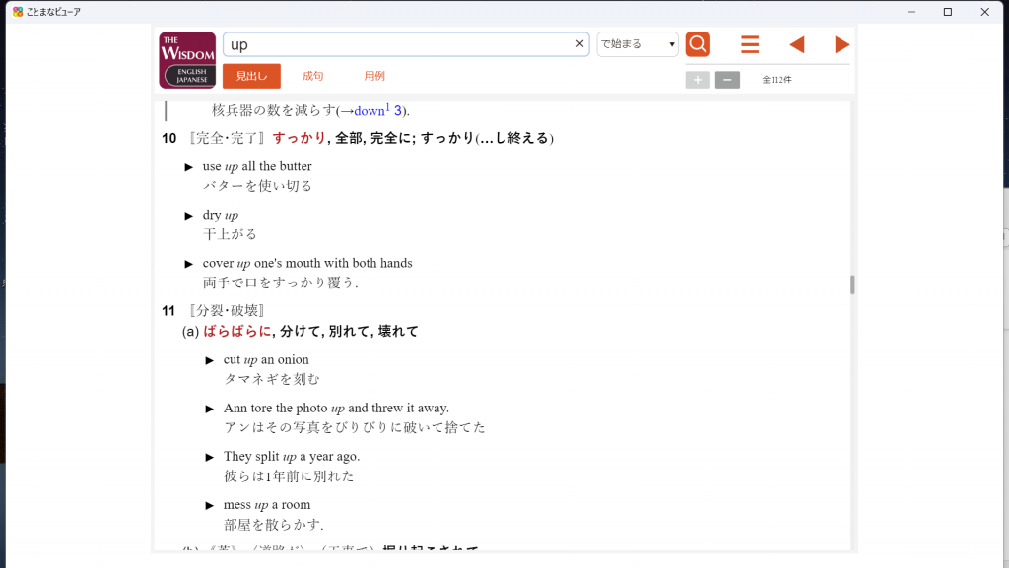Maximize the Kotomana Viewer window
The width and height of the screenshot is (1009, 568).
(947, 12)
